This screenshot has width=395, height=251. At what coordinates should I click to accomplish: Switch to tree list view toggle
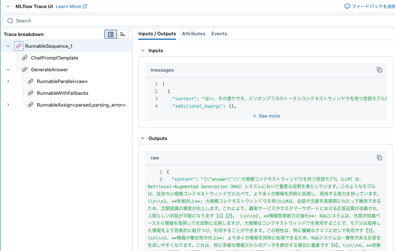[x=111, y=35]
